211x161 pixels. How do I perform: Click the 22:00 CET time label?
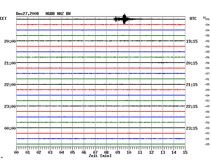click(x=10, y=85)
